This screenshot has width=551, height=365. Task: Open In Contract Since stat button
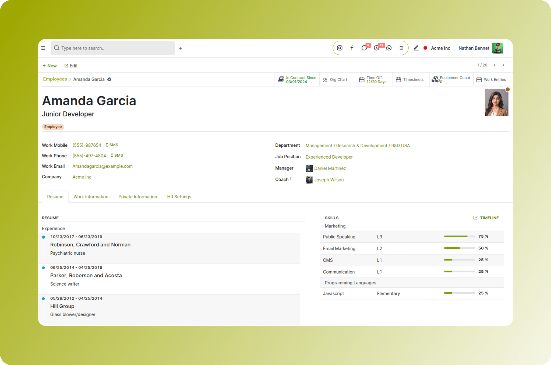pyautogui.click(x=297, y=80)
